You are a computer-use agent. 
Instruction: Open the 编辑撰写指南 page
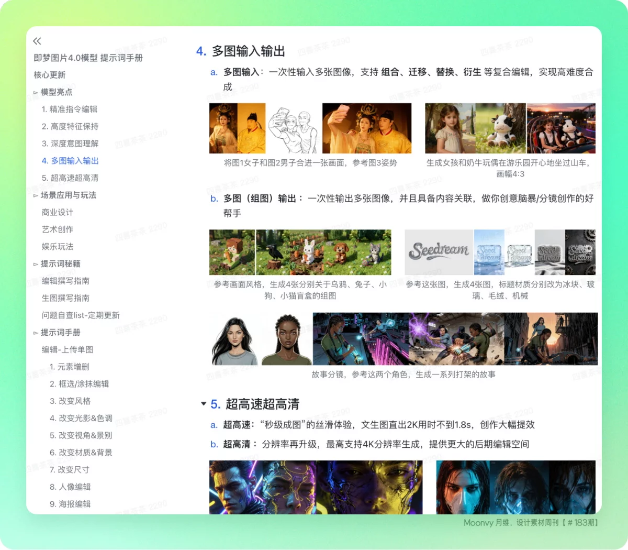point(62,281)
